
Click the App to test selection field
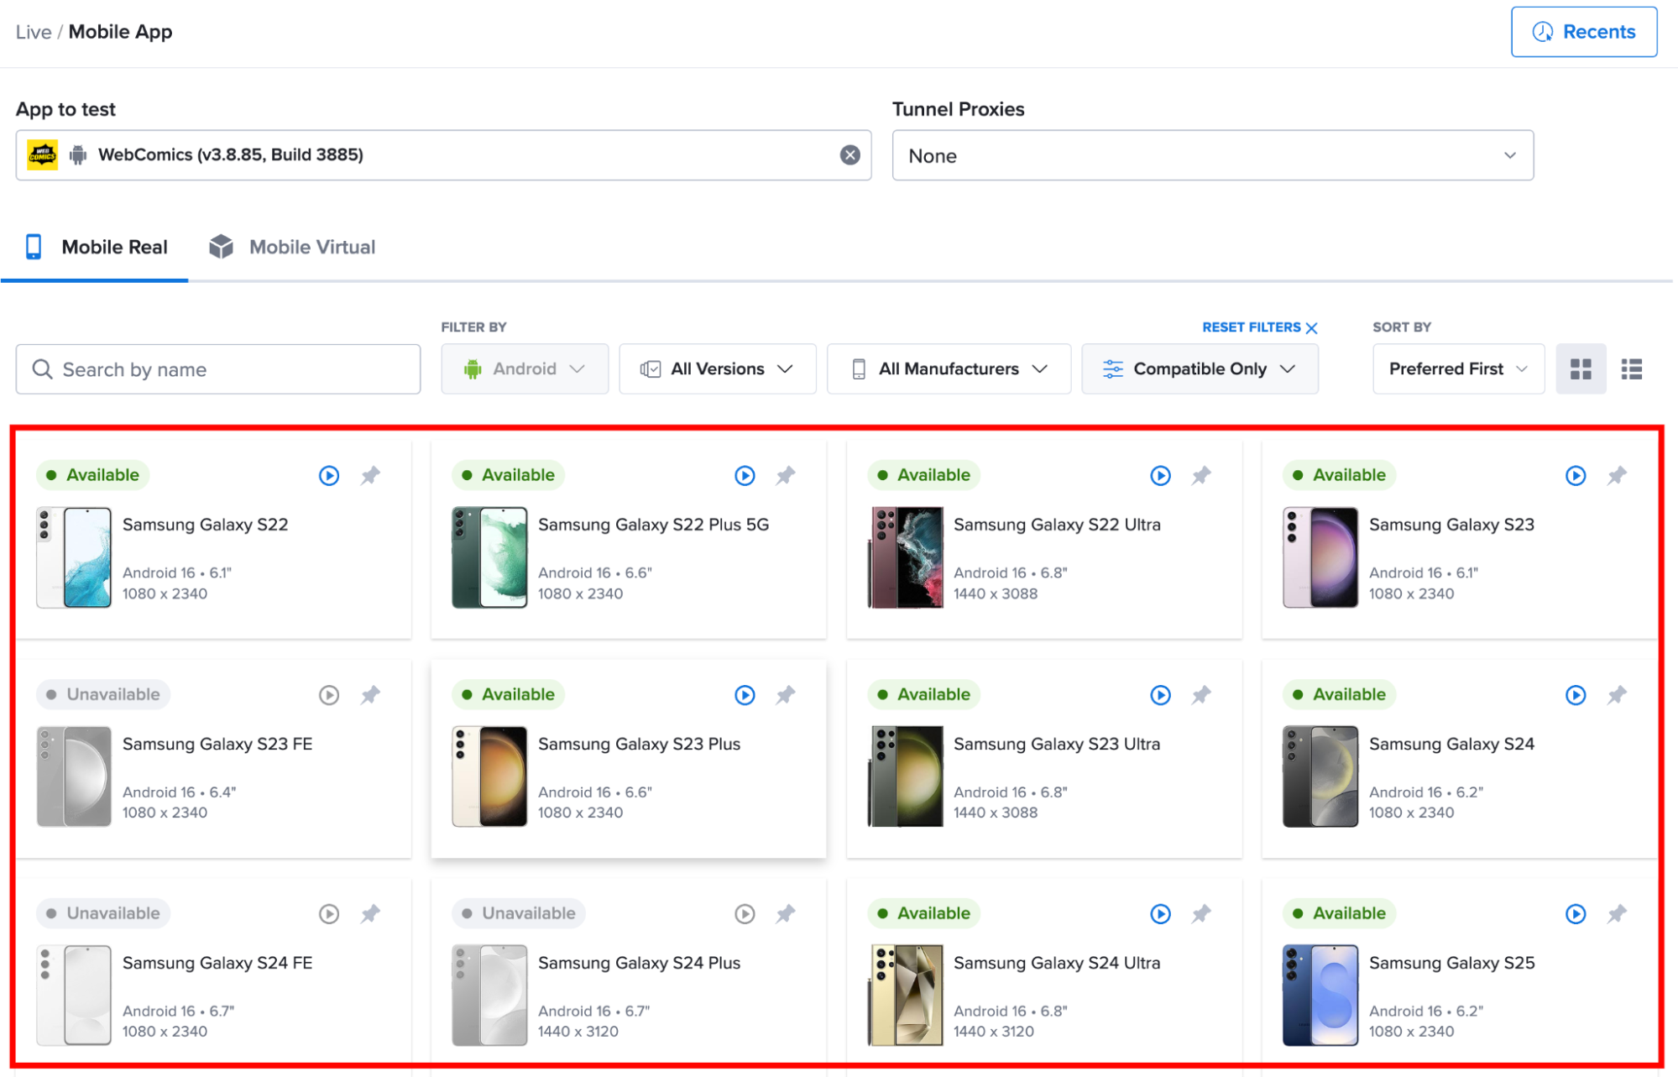[x=443, y=155]
